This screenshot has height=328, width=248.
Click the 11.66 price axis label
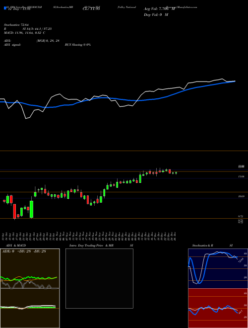pyautogui.click(x=241, y=177)
